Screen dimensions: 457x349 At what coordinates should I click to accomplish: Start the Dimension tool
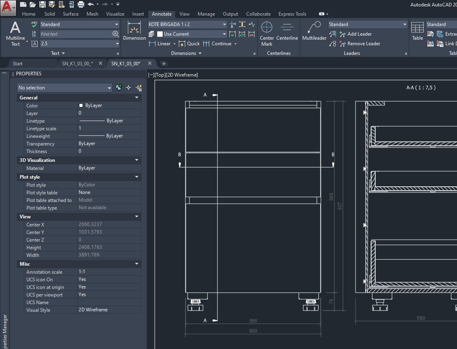pyautogui.click(x=134, y=30)
